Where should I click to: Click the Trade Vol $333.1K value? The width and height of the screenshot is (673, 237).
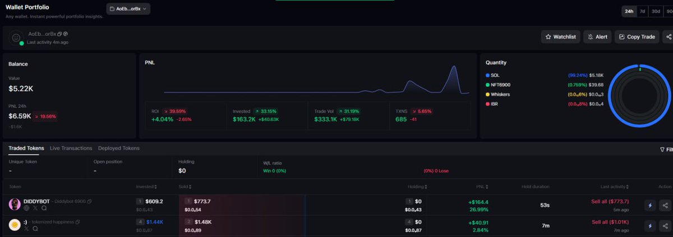[x=326, y=119]
